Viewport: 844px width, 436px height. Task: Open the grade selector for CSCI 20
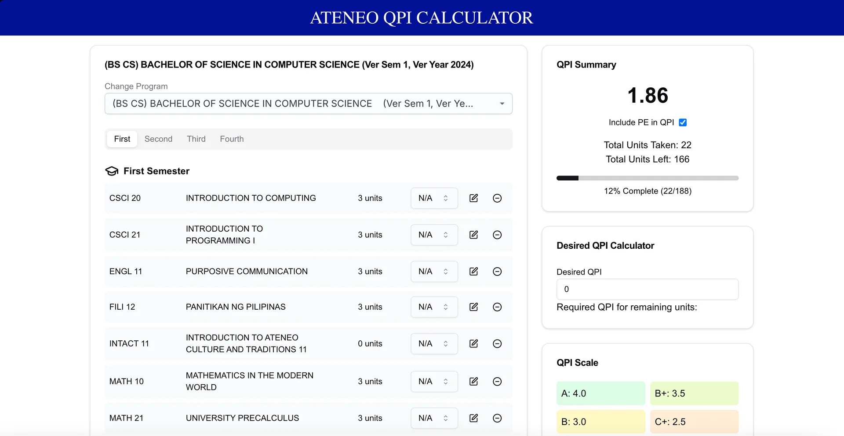point(434,198)
